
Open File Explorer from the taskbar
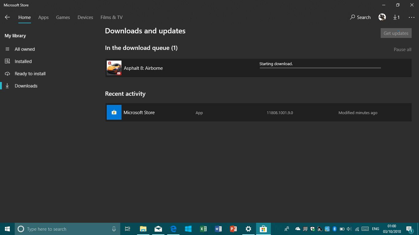pyautogui.click(x=143, y=229)
